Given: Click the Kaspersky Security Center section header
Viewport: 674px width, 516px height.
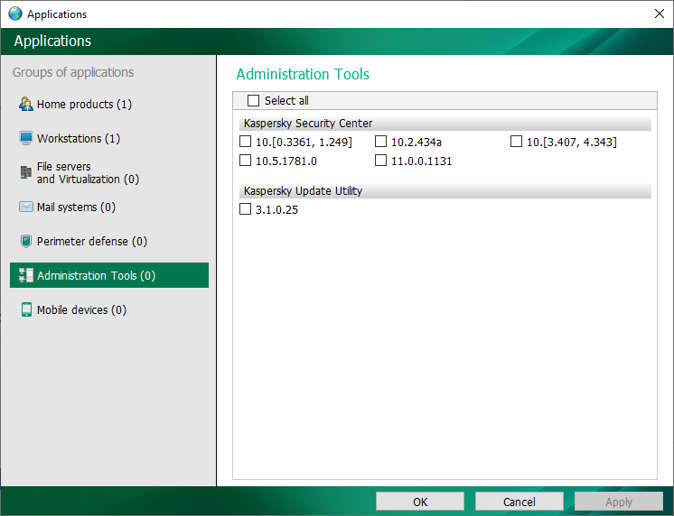Looking at the screenshot, I should click(x=445, y=124).
